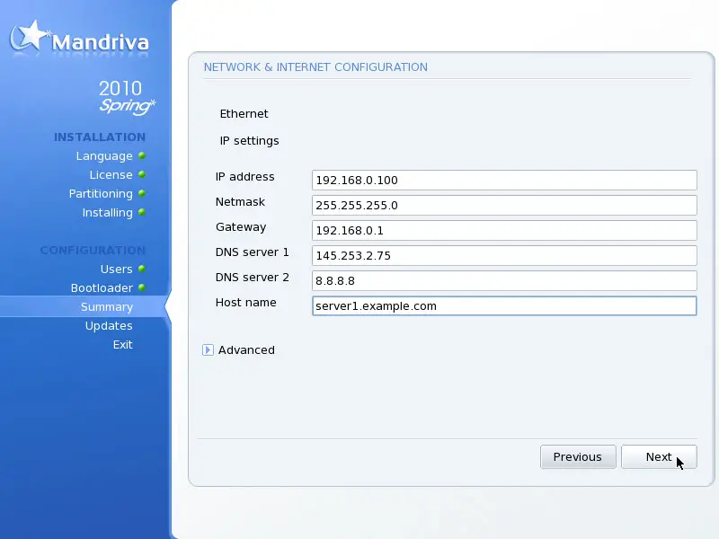
Task: Select the Users step in sidebar
Action: (117, 269)
